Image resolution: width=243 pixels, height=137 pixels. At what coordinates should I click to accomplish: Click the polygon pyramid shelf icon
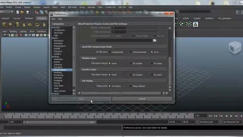[x=44, y=24]
